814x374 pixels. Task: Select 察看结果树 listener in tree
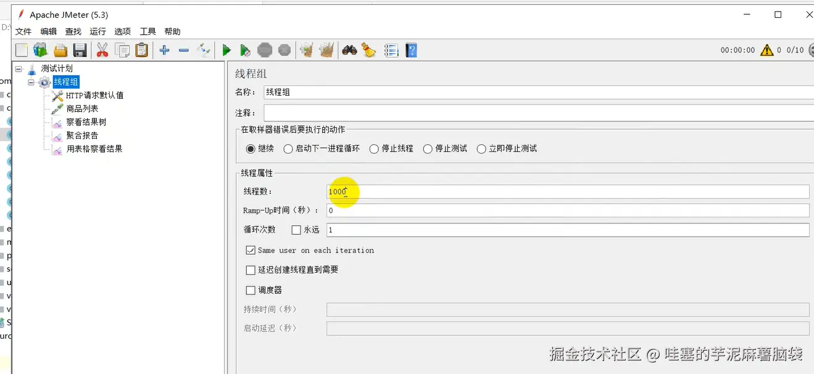tap(86, 122)
